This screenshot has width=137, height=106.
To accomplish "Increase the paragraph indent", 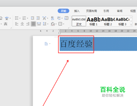I will point(38,18).
